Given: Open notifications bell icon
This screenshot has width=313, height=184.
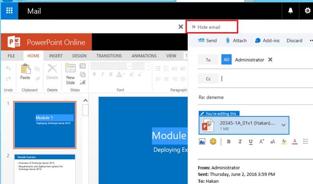Looking at the screenshot, I should tap(290, 10).
